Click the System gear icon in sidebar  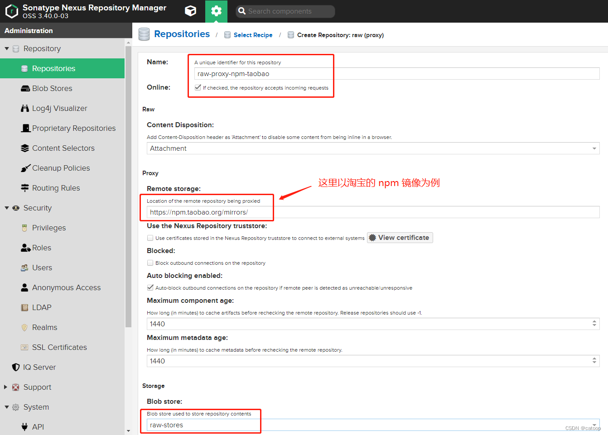tap(16, 407)
